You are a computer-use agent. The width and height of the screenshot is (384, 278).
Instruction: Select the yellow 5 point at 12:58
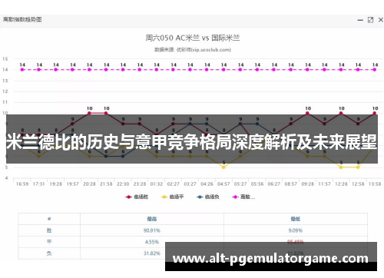358,167
